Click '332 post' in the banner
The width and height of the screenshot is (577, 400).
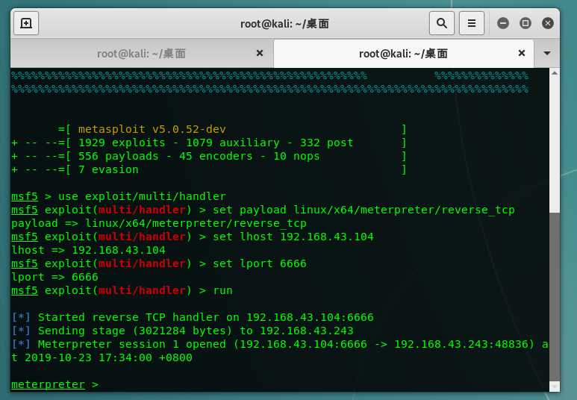tap(326, 143)
